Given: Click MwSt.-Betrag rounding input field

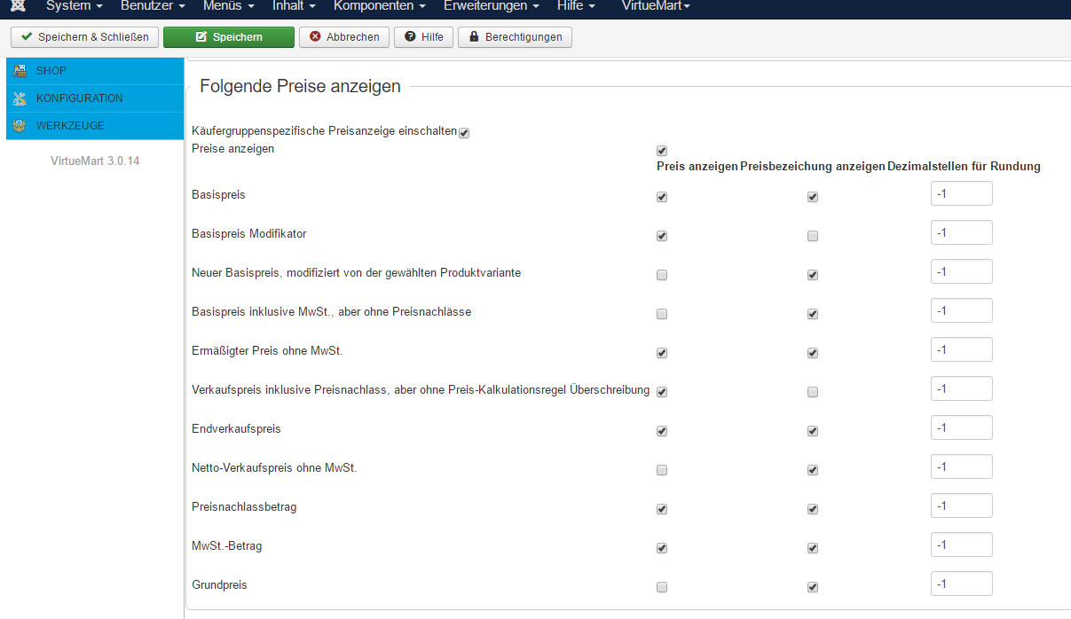Looking at the screenshot, I should click(x=961, y=545).
